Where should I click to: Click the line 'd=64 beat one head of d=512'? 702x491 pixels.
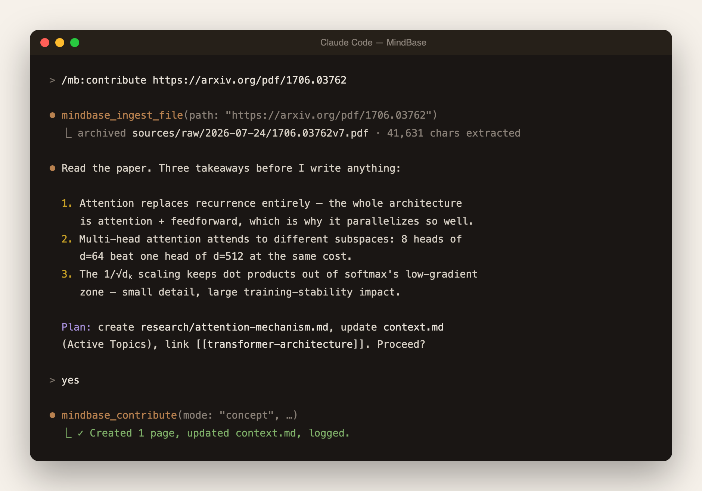[215, 256]
